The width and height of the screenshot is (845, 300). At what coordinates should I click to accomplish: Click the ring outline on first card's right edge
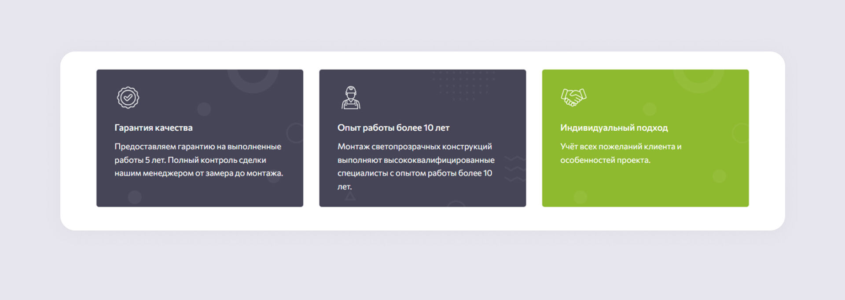coord(295,132)
